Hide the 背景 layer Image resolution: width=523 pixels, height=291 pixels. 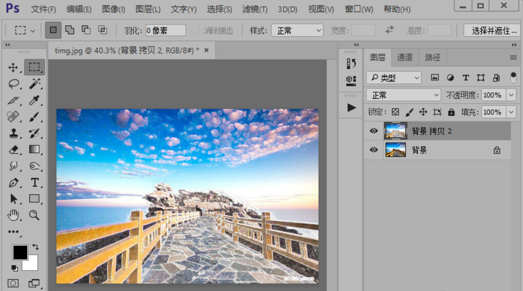click(x=373, y=150)
